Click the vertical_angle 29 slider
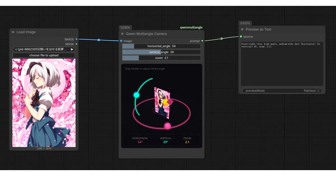This screenshot has width=336, height=176. click(162, 52)
